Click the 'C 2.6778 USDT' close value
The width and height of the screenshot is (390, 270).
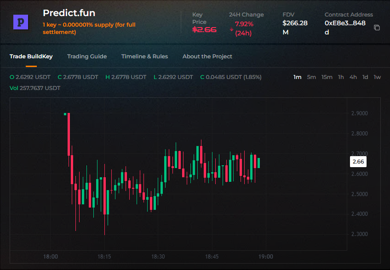pyautogui.click(x=78, y=77)
